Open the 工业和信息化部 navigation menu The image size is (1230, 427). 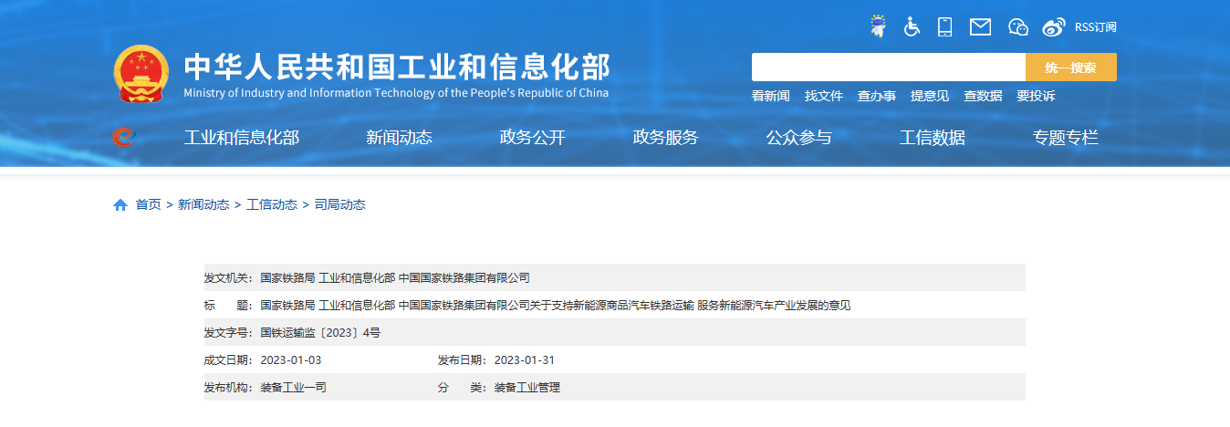point(241,138)
